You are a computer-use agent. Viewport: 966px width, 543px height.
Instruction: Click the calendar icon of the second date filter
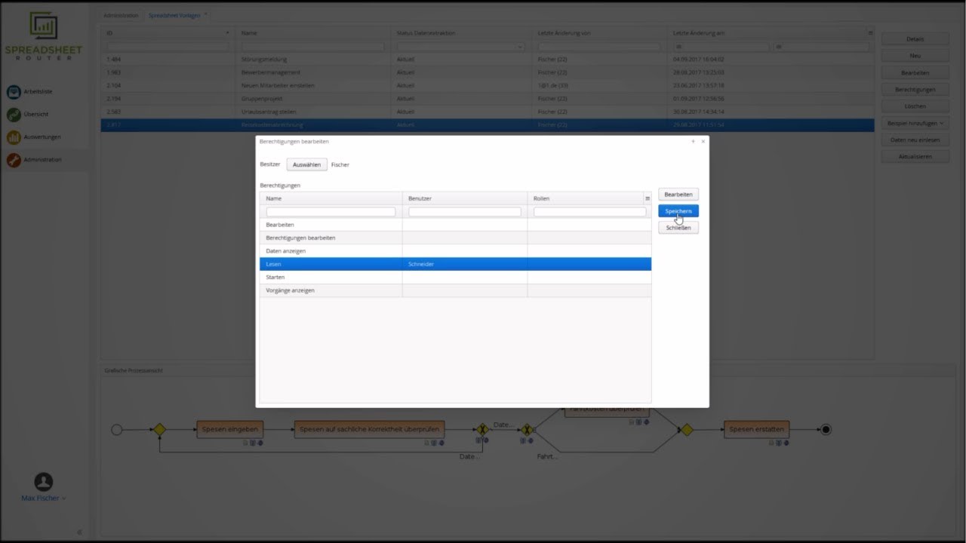(x=779, y=47)
